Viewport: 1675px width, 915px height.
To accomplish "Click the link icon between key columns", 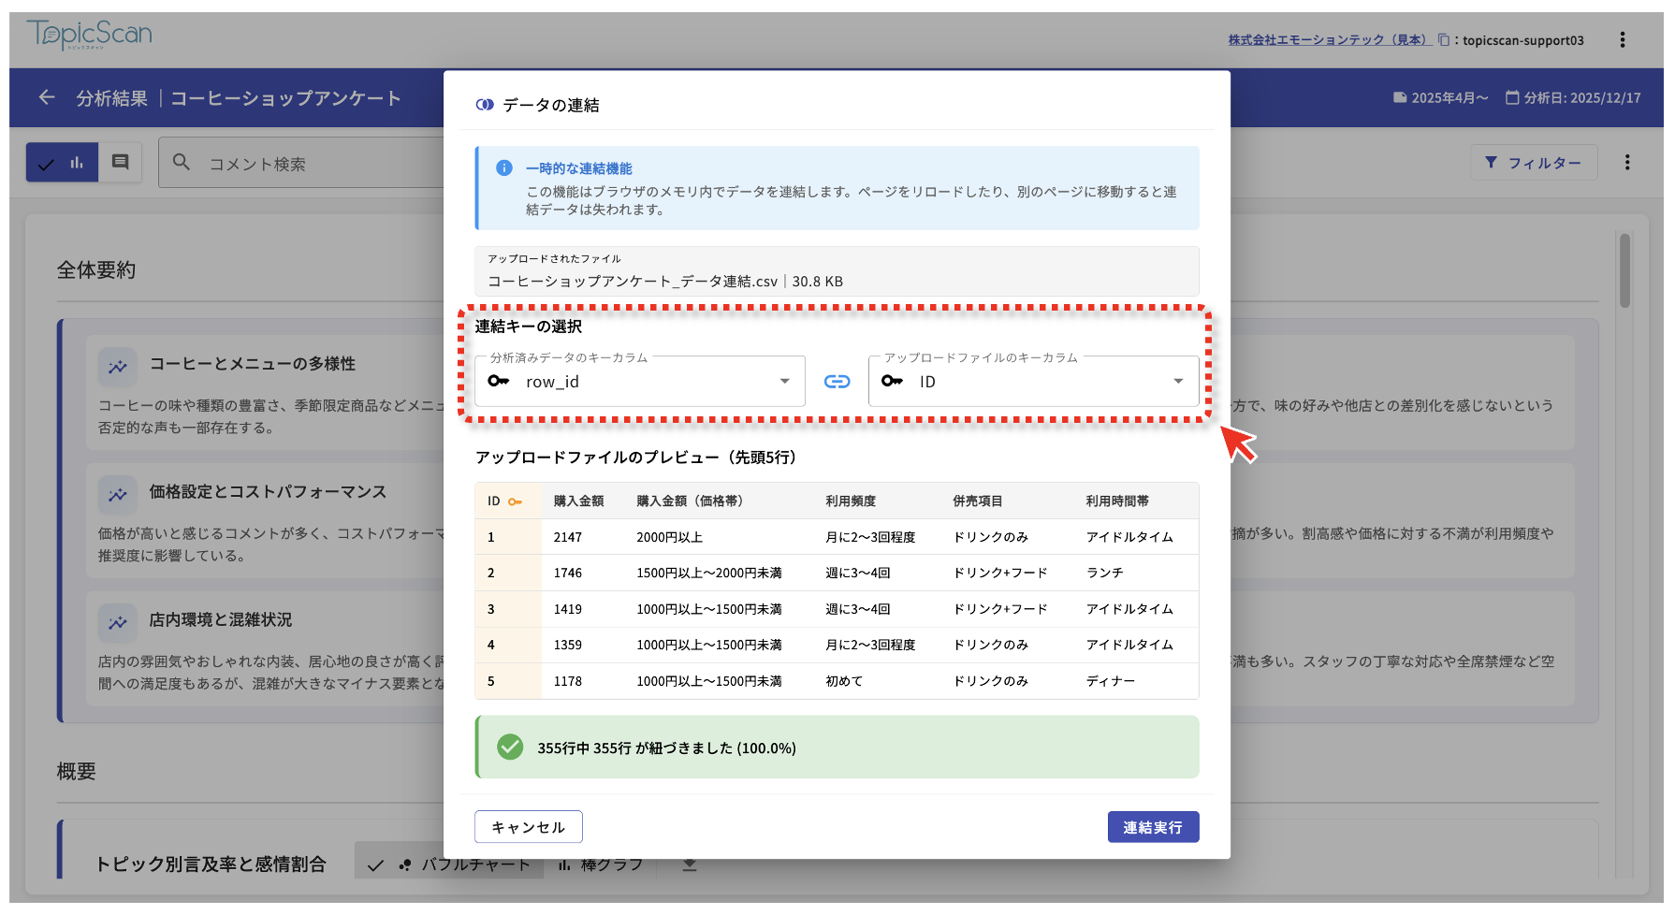I will tap(837, 381).
